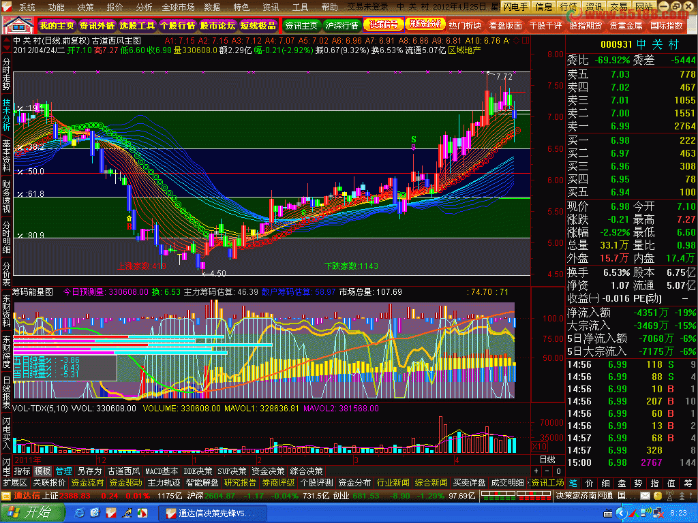Click the 0 reset button under the chart
This screenshot has height=523, width=698.
558,471
